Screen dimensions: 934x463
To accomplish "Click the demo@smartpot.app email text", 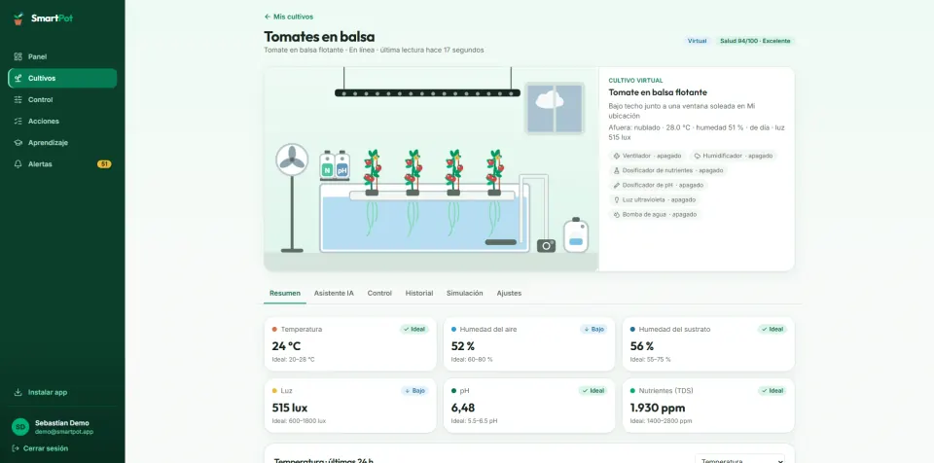I will click(x=64, y=432).
